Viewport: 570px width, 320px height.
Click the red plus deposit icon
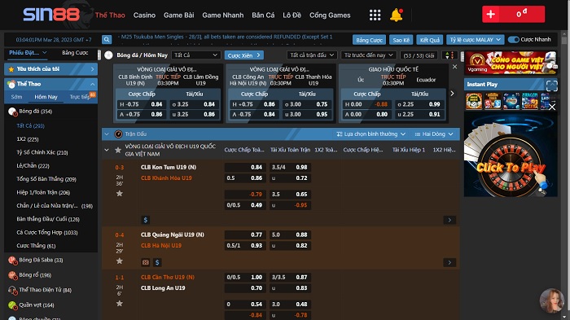coord(490,14)
